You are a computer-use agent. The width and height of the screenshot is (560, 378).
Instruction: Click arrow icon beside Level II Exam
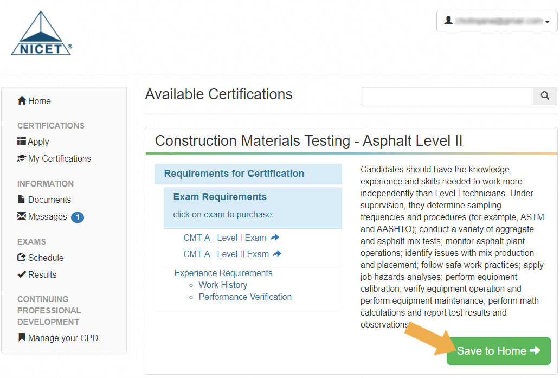pyautogui.click(x=277, y=254)
